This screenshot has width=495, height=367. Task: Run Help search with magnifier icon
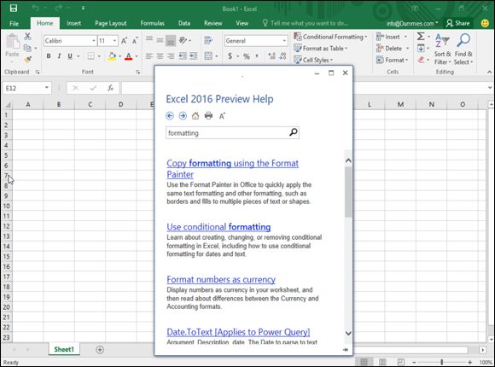pos(294,132)
